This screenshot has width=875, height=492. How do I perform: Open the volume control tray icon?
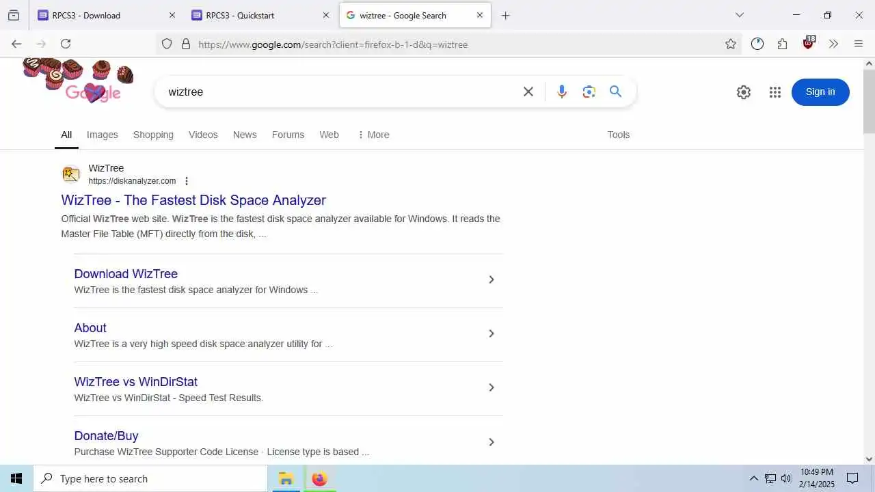pyautogui.click(x=786, y=478)
